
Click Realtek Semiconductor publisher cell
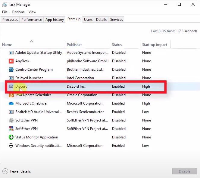(x=85, y=112)
